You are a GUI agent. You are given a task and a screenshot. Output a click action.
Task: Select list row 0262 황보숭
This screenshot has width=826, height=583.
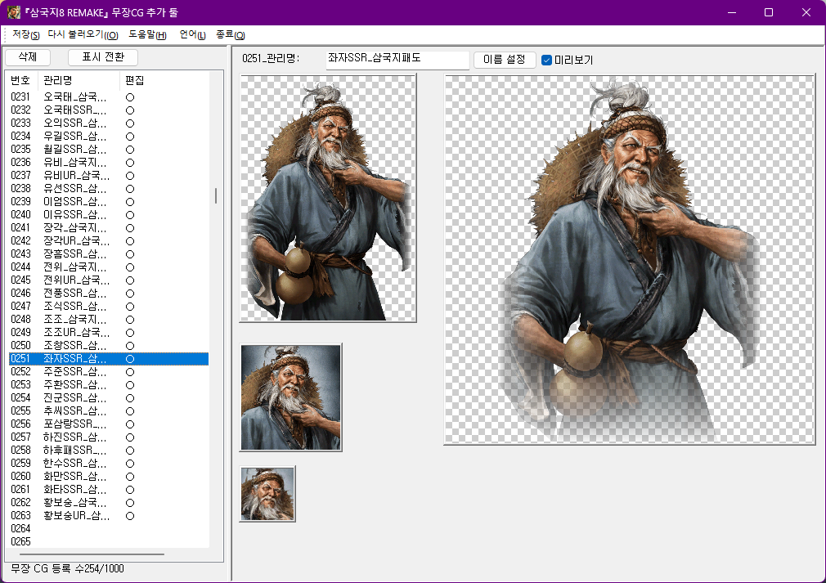pos(109,502)
